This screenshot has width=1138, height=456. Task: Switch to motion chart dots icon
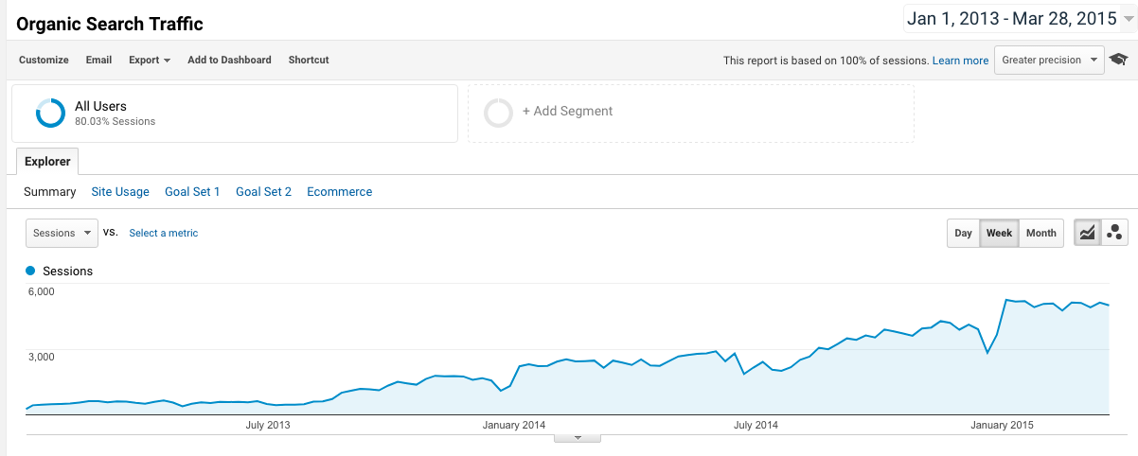tap(1114, 233)
